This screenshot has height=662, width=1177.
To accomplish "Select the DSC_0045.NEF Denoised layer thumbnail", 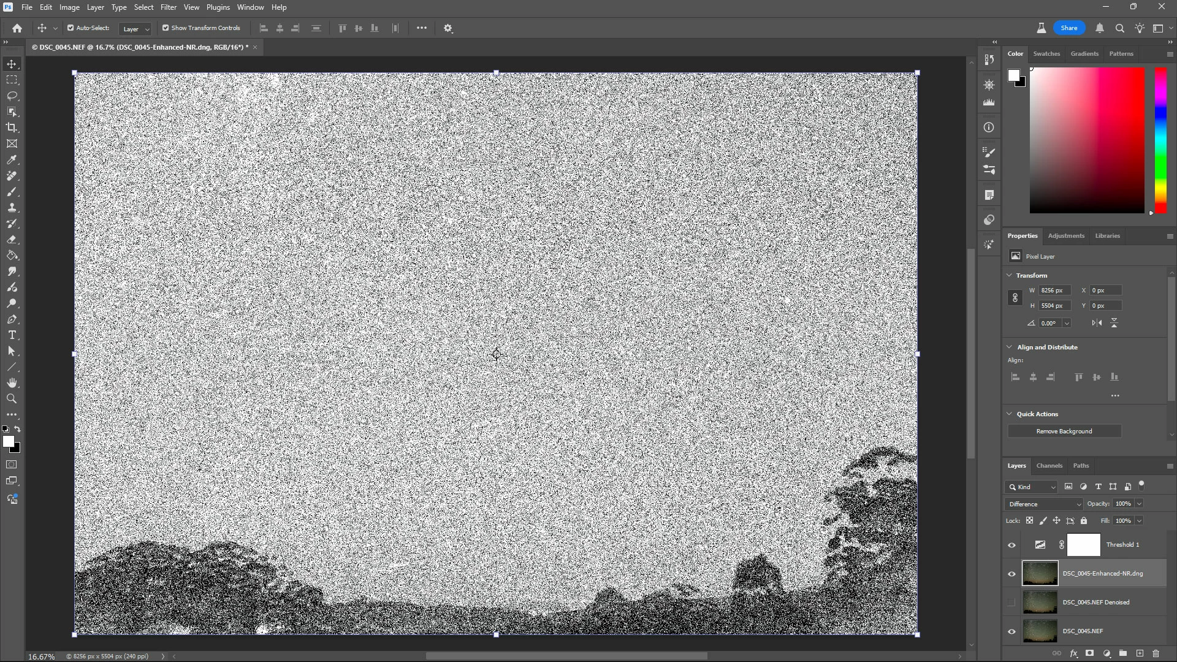I will [1040, 603].
